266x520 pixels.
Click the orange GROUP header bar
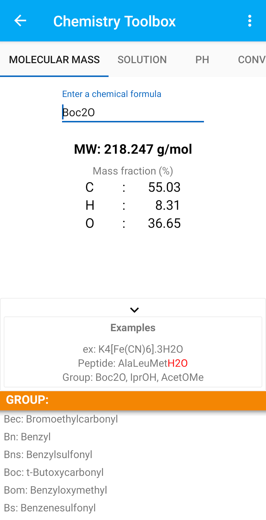tap(133, 400)
